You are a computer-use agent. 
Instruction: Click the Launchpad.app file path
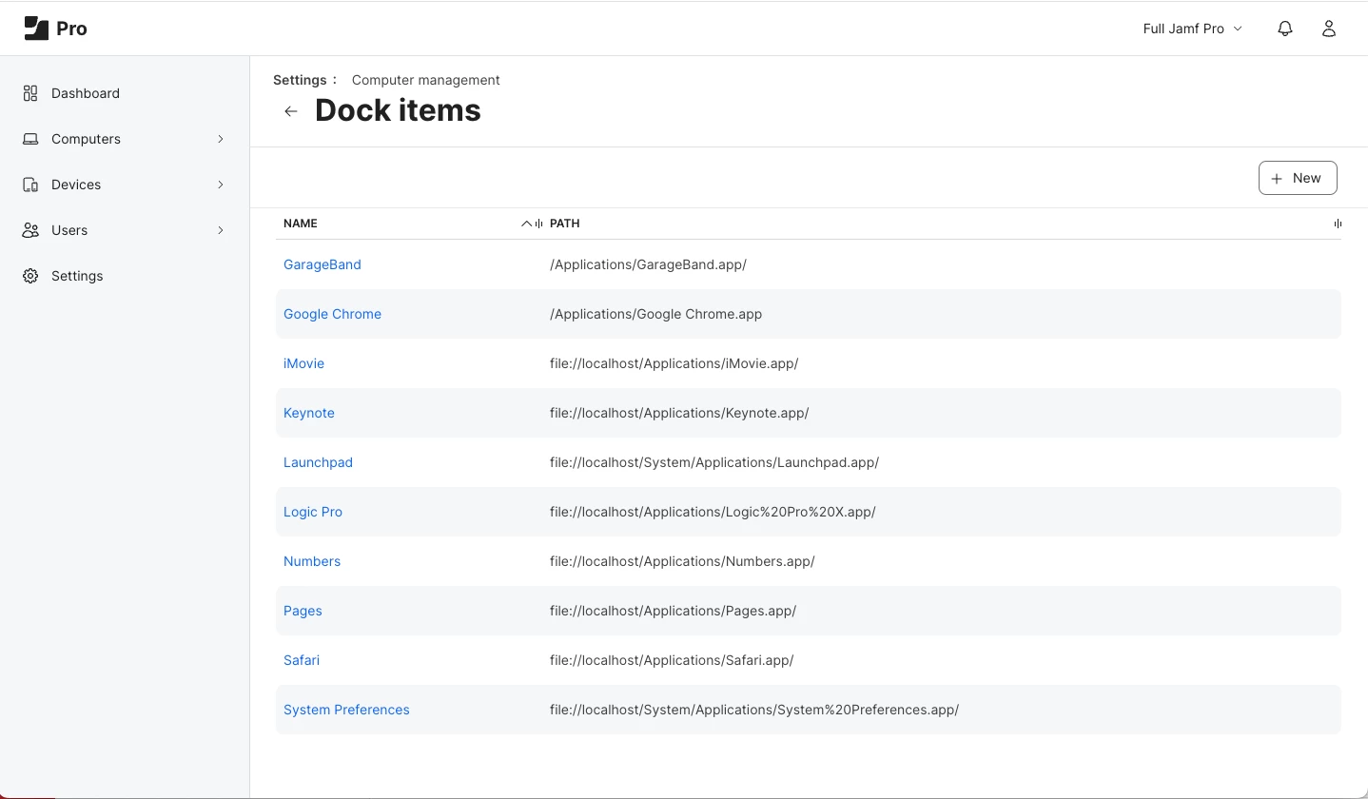(x=714, y=462)
